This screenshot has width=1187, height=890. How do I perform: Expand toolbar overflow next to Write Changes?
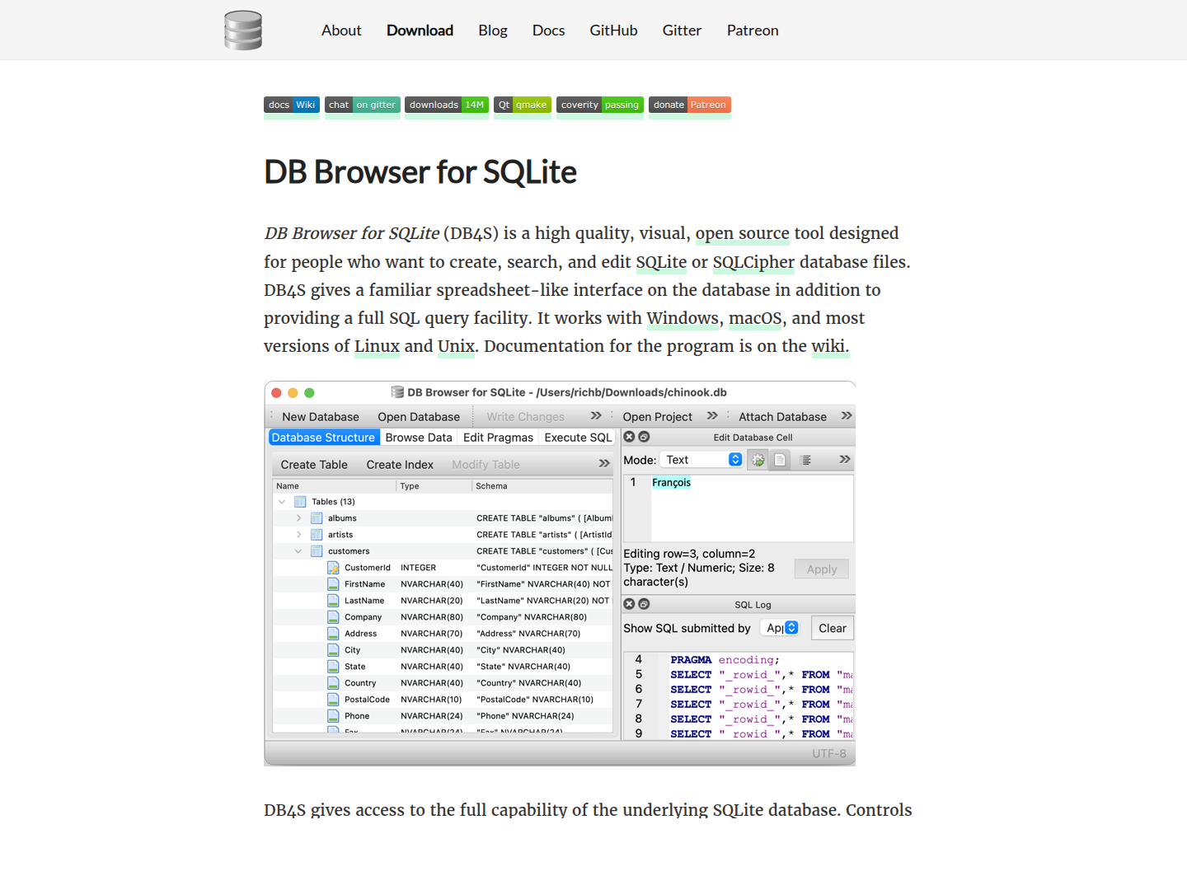pyautogui.click(x=596, y=415)
